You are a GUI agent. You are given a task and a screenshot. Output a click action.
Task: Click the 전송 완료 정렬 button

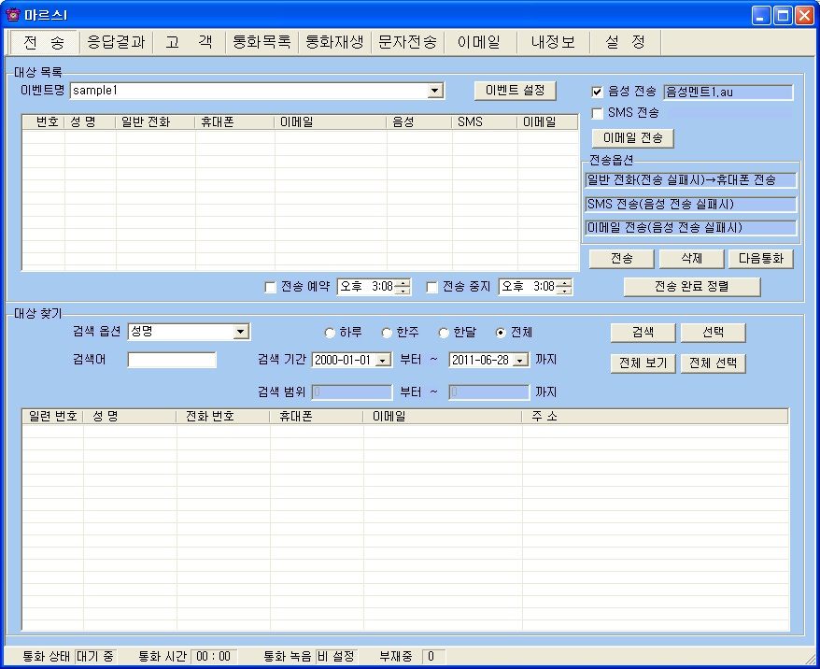(x=691, y=287)
